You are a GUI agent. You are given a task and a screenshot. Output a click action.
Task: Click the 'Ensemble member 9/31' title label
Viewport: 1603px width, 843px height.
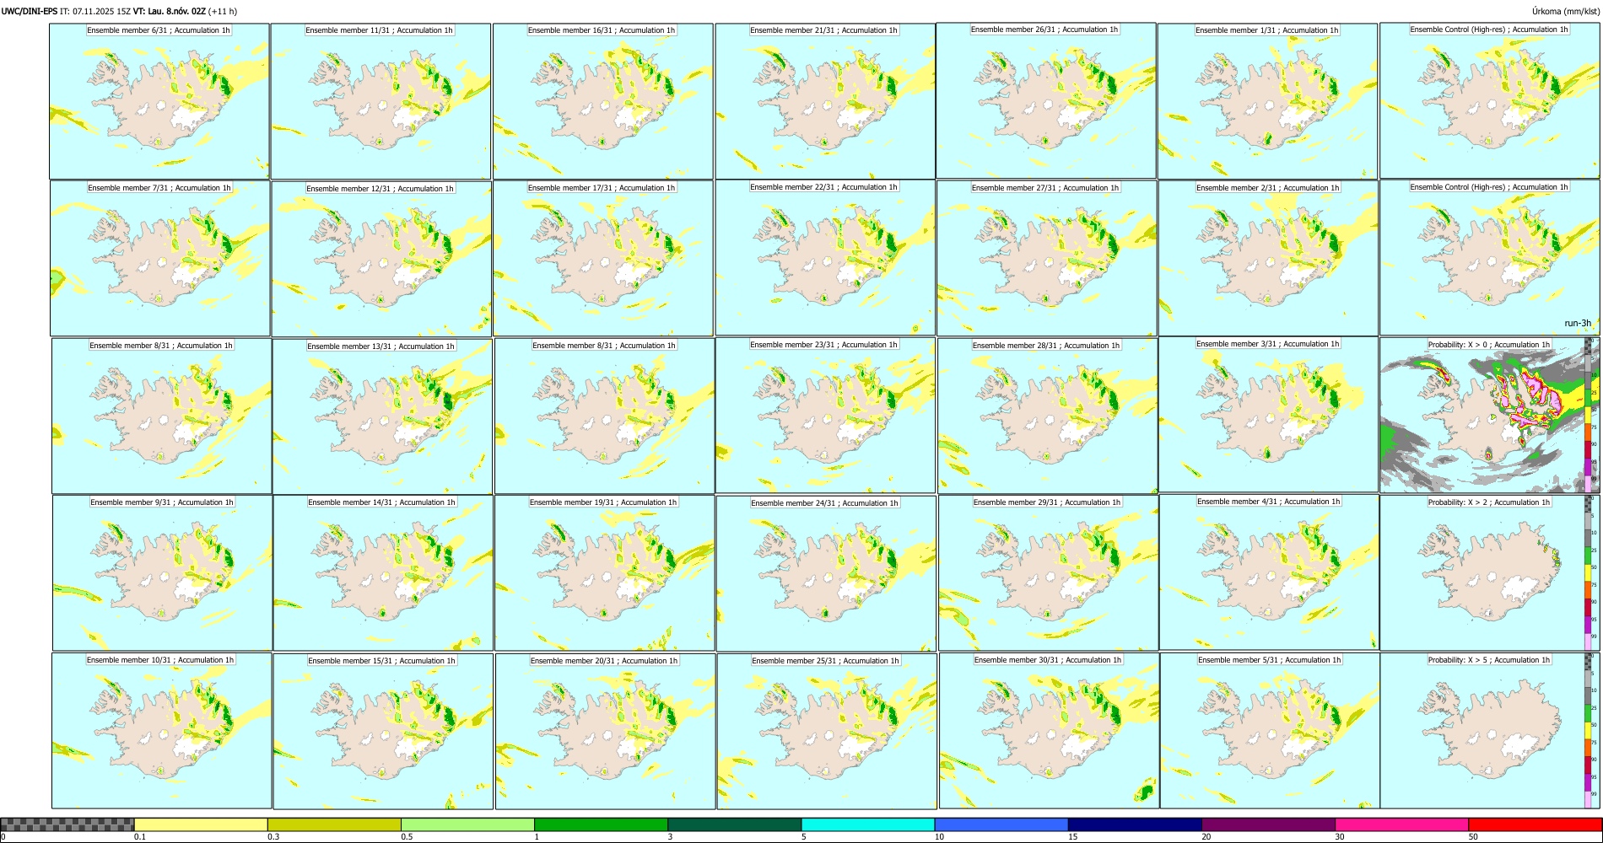162,502
